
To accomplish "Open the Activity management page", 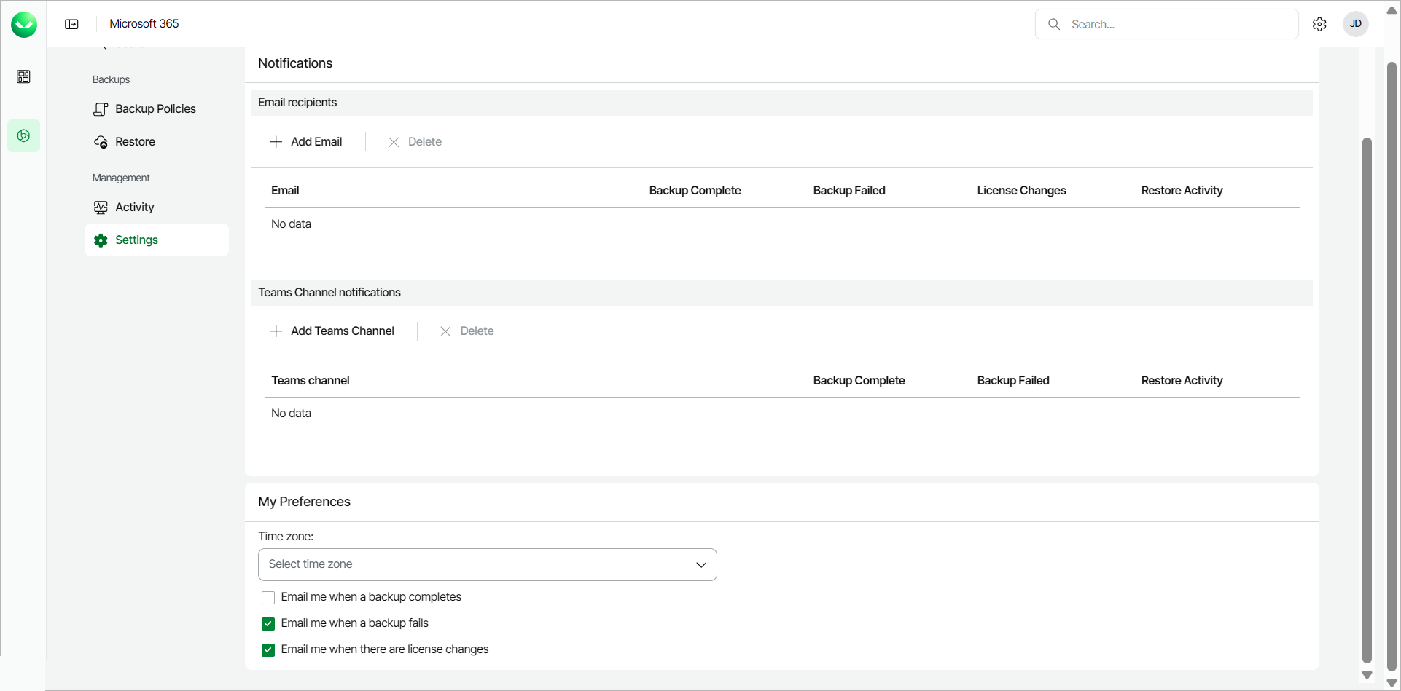I will [134, 208].
